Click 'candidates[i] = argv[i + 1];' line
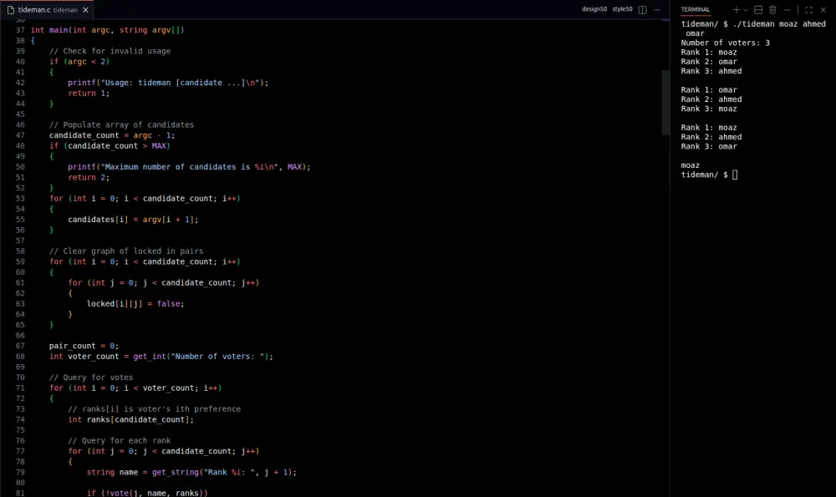 click(133, 220)
